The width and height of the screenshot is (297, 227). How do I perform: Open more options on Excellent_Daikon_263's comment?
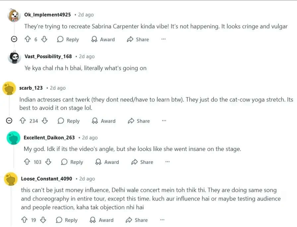tap(167, 162)
